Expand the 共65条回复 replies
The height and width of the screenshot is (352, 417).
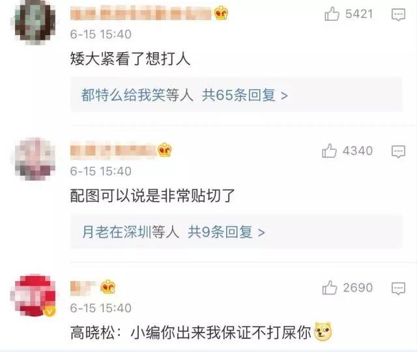[245, 95]
